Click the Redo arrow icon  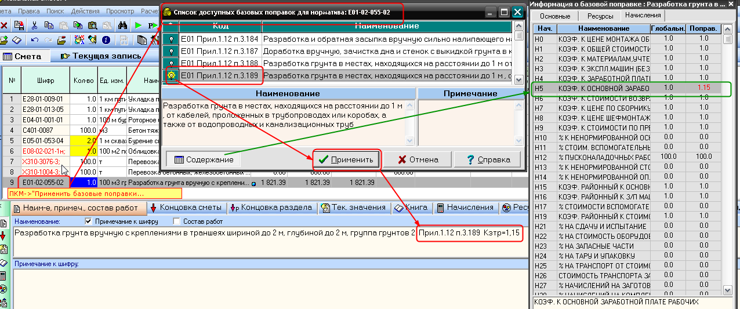click(x=49, y=40)
